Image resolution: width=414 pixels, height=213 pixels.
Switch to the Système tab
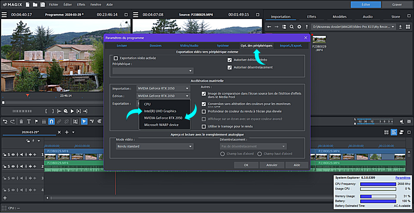(x=223, y=46)
